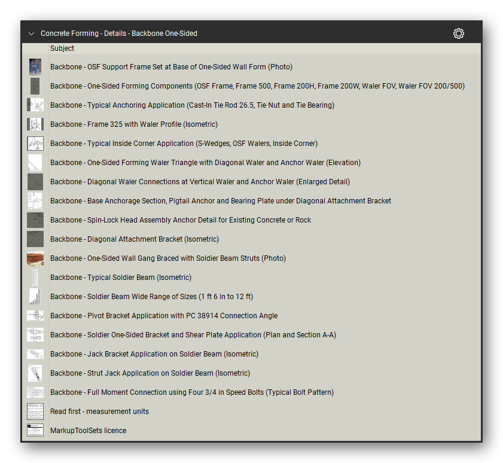Click 'MarkupToolSets licence' text
Screen dimensions: 503x463
pos(88,431)
